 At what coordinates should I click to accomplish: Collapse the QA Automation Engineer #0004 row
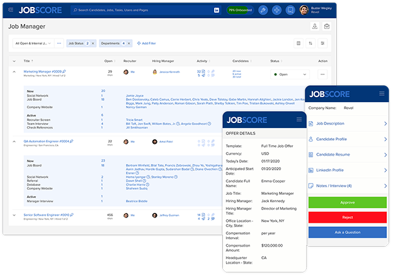pos(14,141)
